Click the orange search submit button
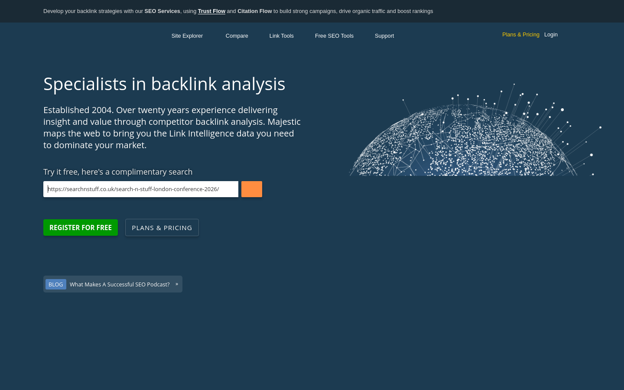Viewport: 624px width, 390px height. (252, 189)
